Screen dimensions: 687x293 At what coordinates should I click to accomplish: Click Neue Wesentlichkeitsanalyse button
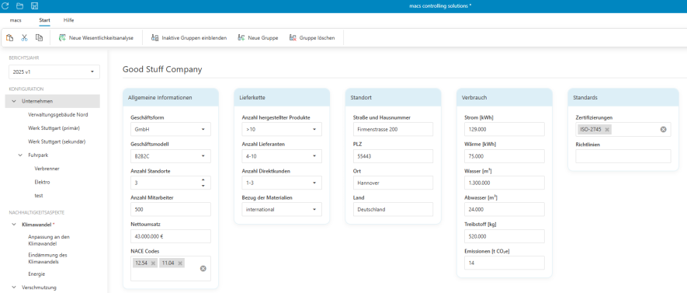tap(96, 38)
